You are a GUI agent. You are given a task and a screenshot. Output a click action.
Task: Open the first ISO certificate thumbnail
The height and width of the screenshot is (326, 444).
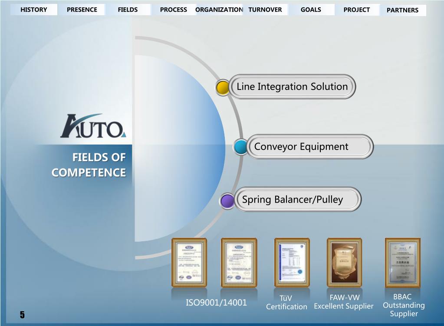[x=189, y=263]
